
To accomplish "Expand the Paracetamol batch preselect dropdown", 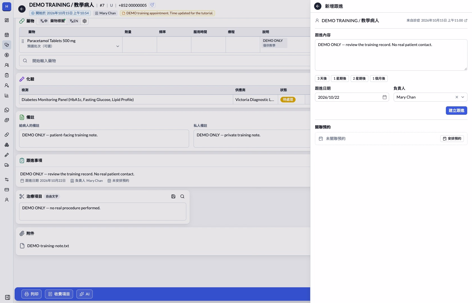I will (118, 46).
